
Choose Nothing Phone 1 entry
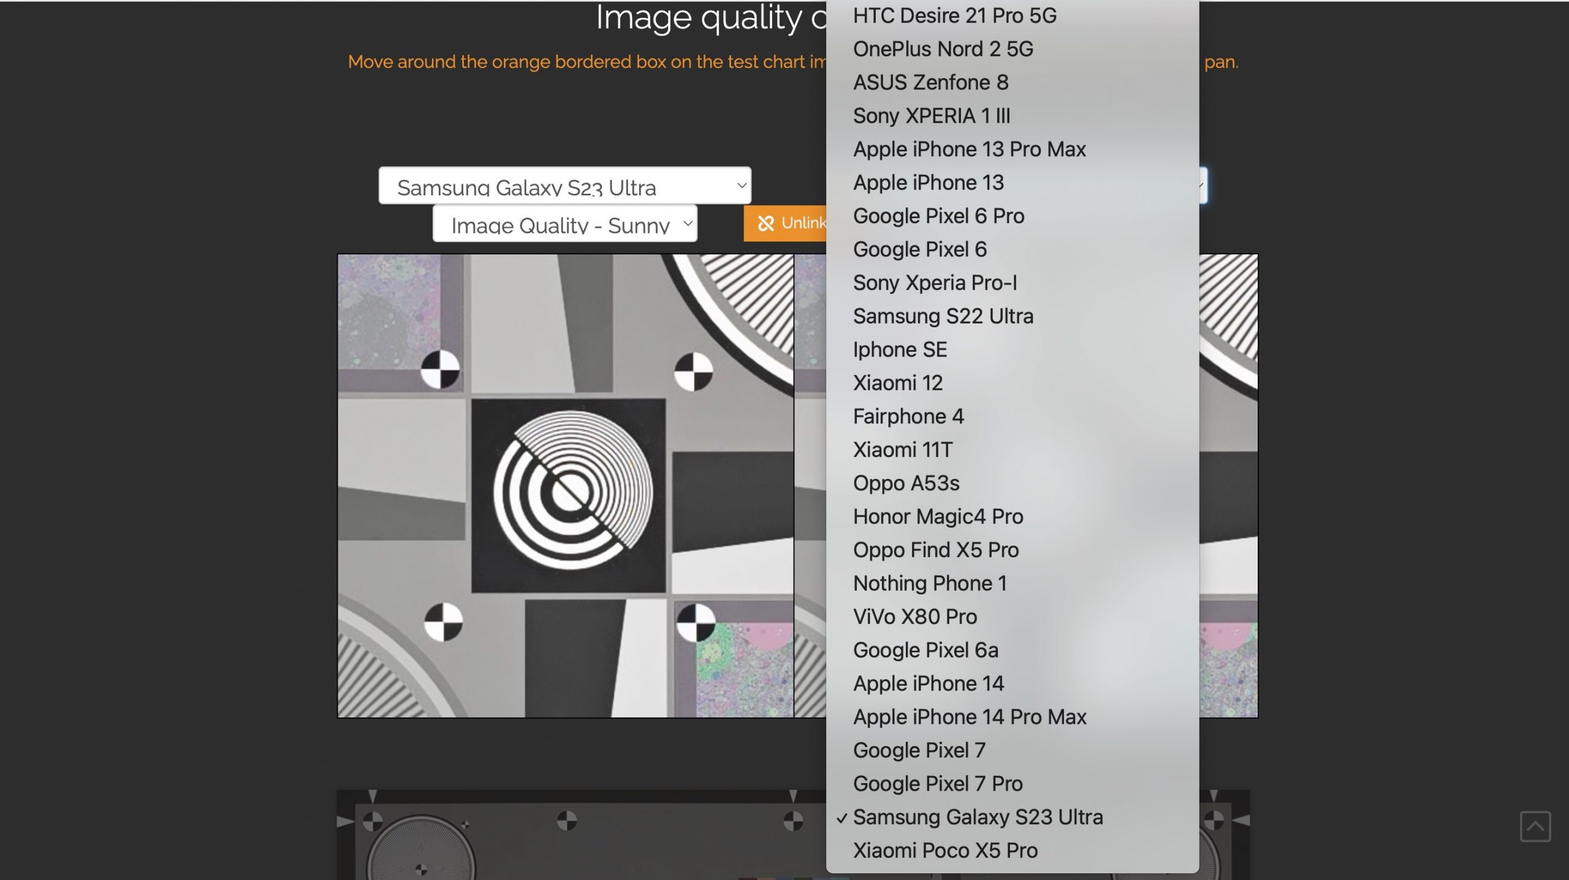930,583
